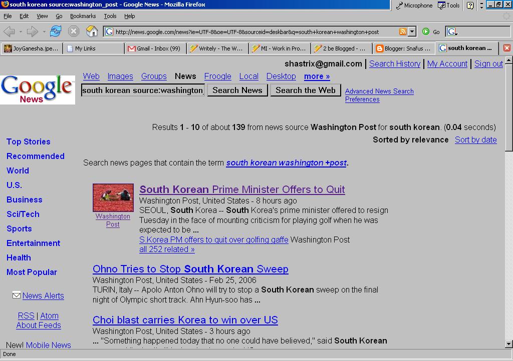The height and width of the screenshot is (361, 513).
Task: Open the forward history dropdown arrow
Action: click(x=44, y=32)
